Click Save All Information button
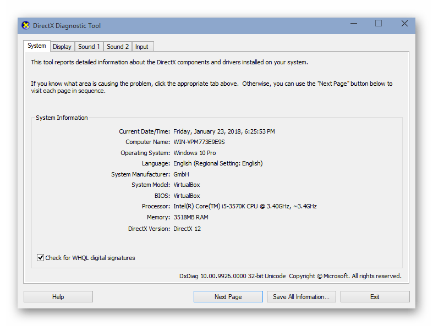Screen dimensions: 433x326 pyautogui.click(x=302, y=297)
